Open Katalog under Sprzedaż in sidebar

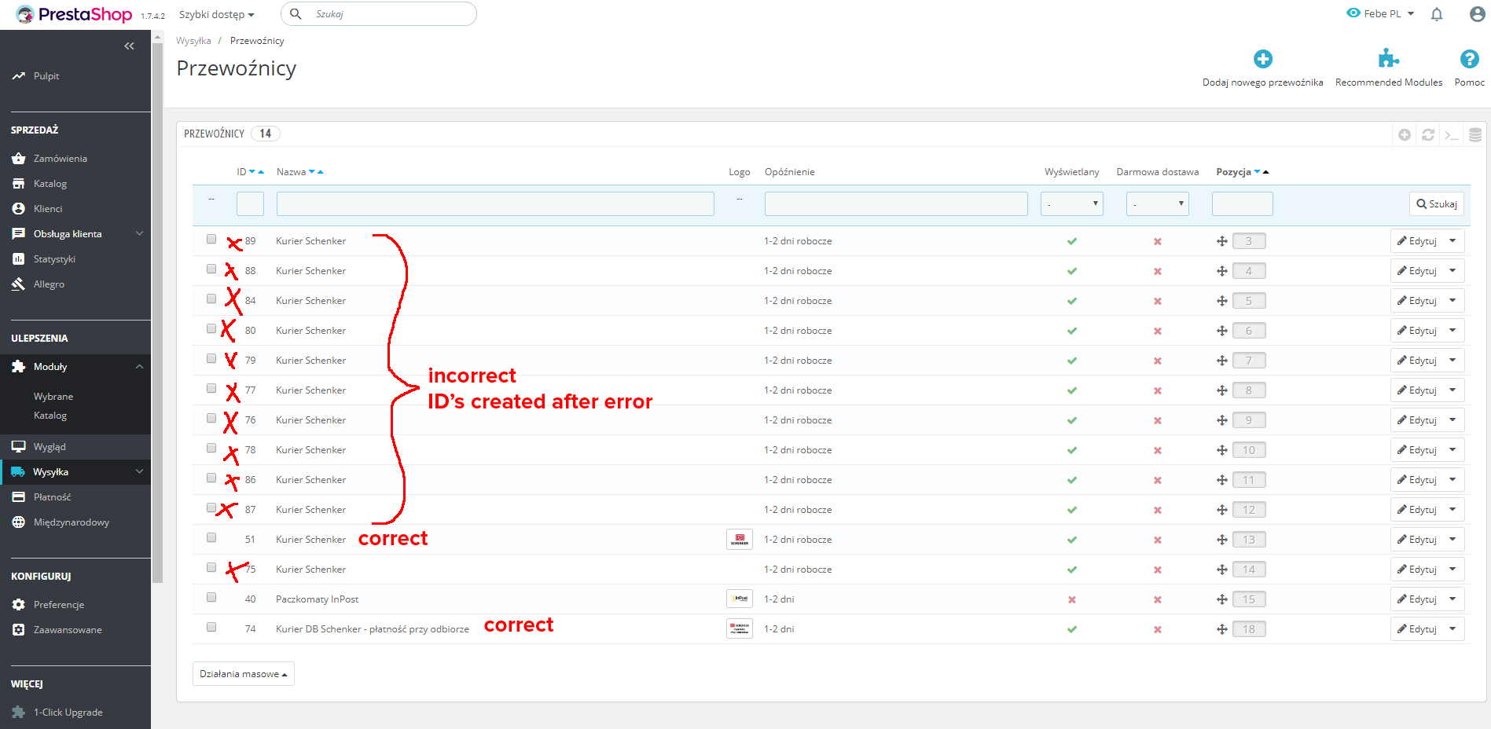(50, 184)
